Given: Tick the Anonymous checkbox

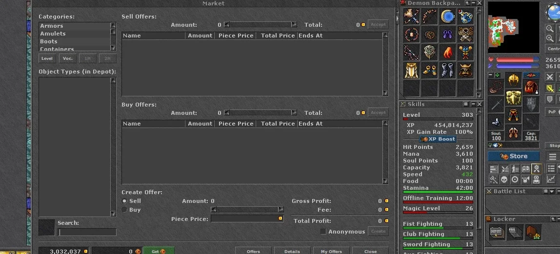Looking at the screenshot, I should (323, 232).
